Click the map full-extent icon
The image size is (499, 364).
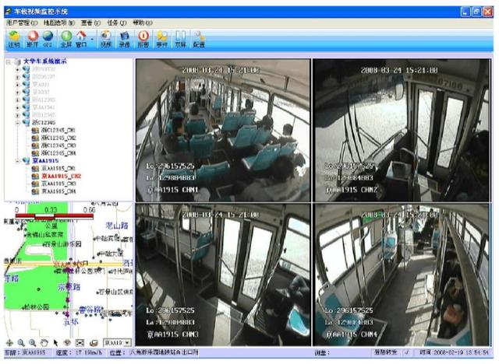[80, 343]
